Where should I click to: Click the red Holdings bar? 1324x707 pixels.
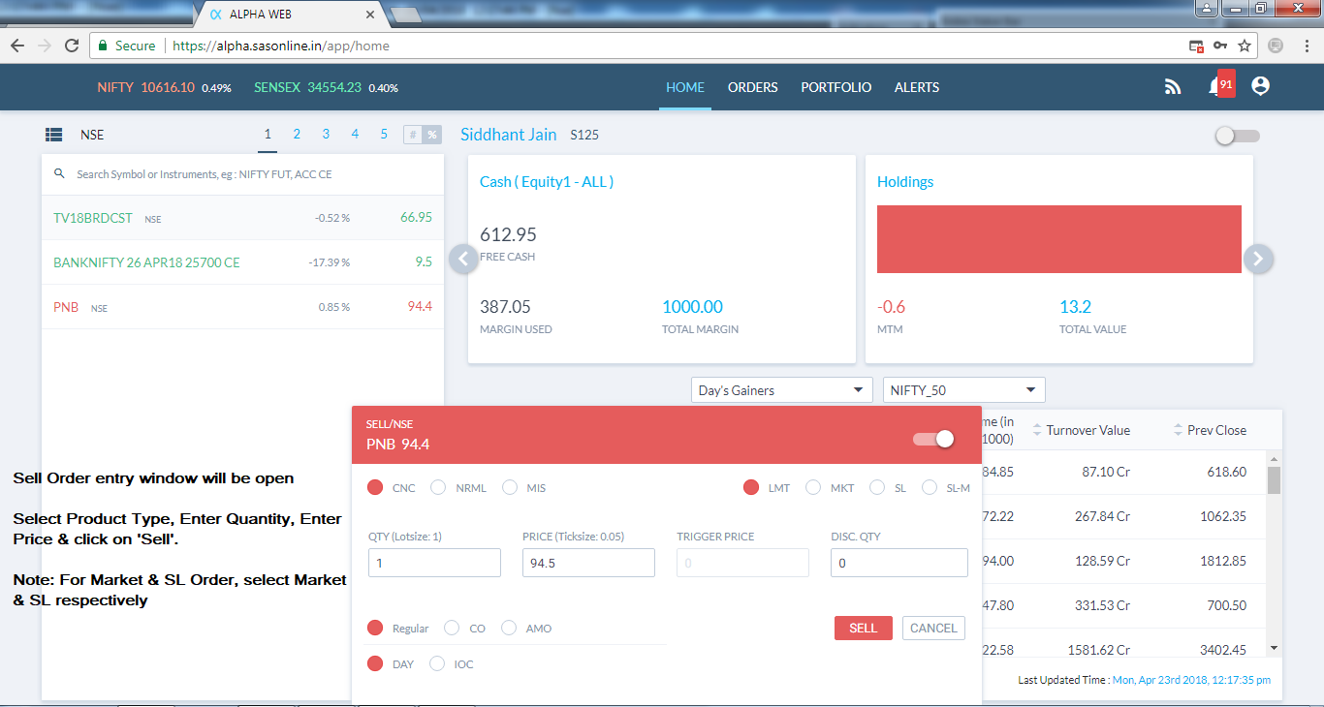1058,239
